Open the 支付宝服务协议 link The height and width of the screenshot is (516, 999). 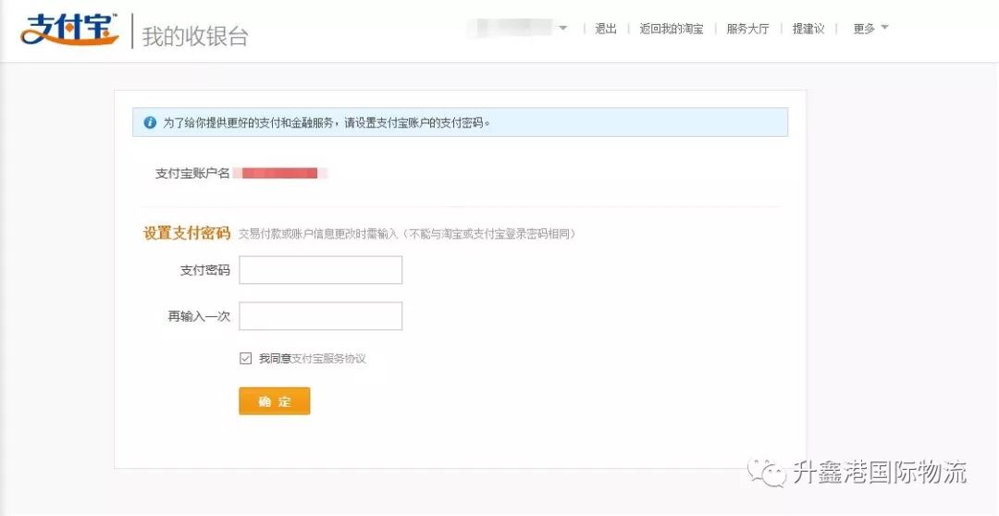pos(328,359)
